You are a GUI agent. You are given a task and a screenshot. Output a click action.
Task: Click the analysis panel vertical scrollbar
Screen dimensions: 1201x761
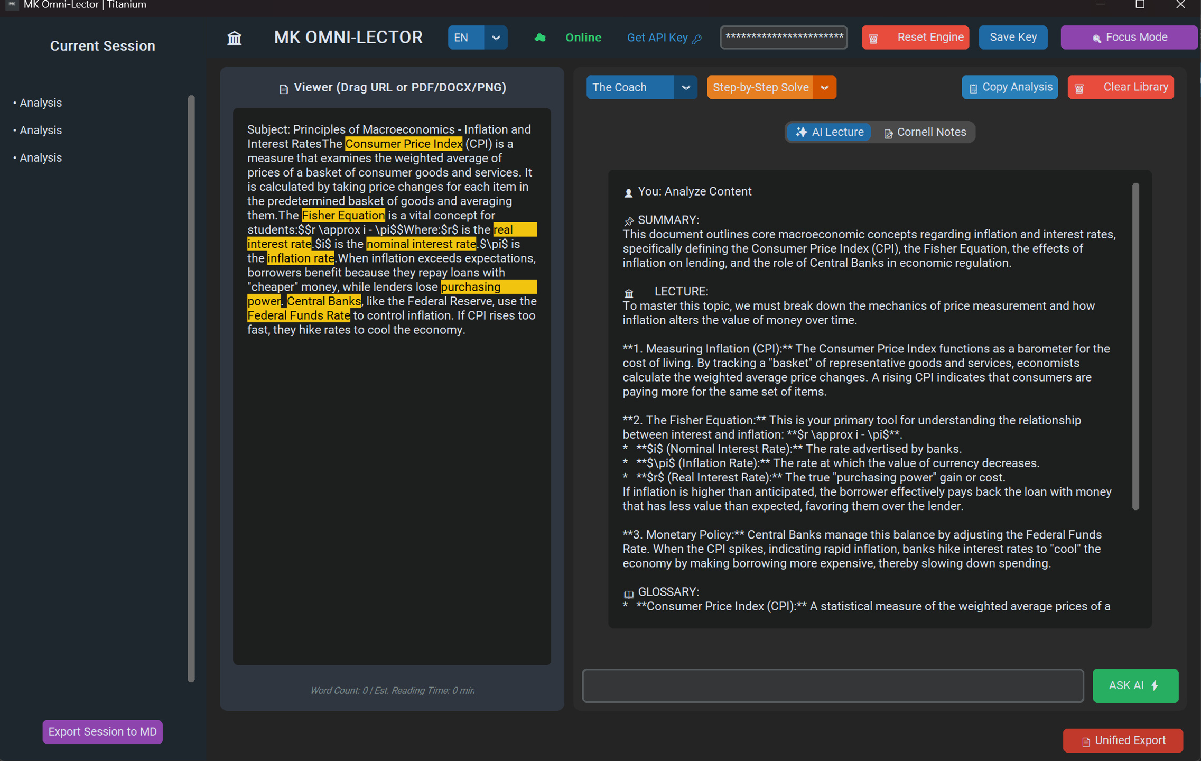[x=1135, y=346]
